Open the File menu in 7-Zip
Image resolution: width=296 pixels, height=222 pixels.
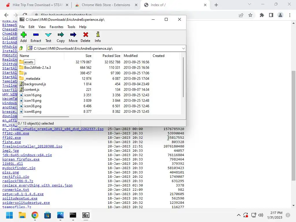(22, 27)
